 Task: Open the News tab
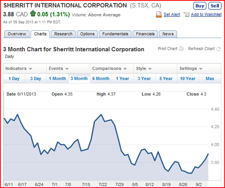tap(168, 34)
